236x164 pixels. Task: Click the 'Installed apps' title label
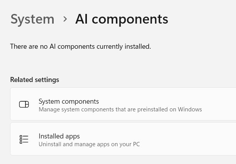coord(59,136)
